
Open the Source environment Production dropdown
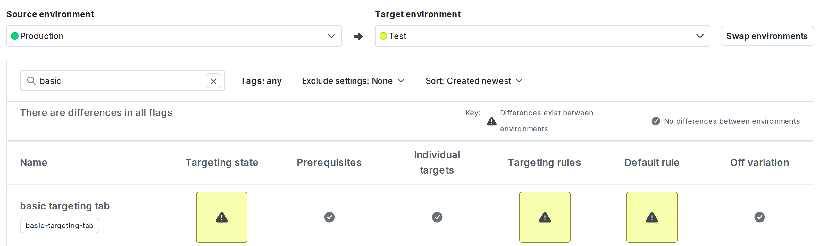coord(174,36)
